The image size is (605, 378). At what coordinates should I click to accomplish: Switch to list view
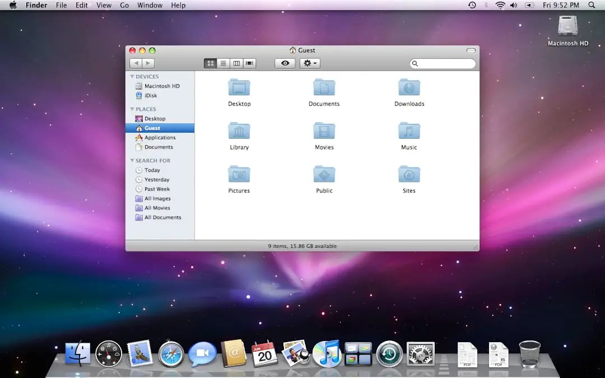[x=223, y=63]
